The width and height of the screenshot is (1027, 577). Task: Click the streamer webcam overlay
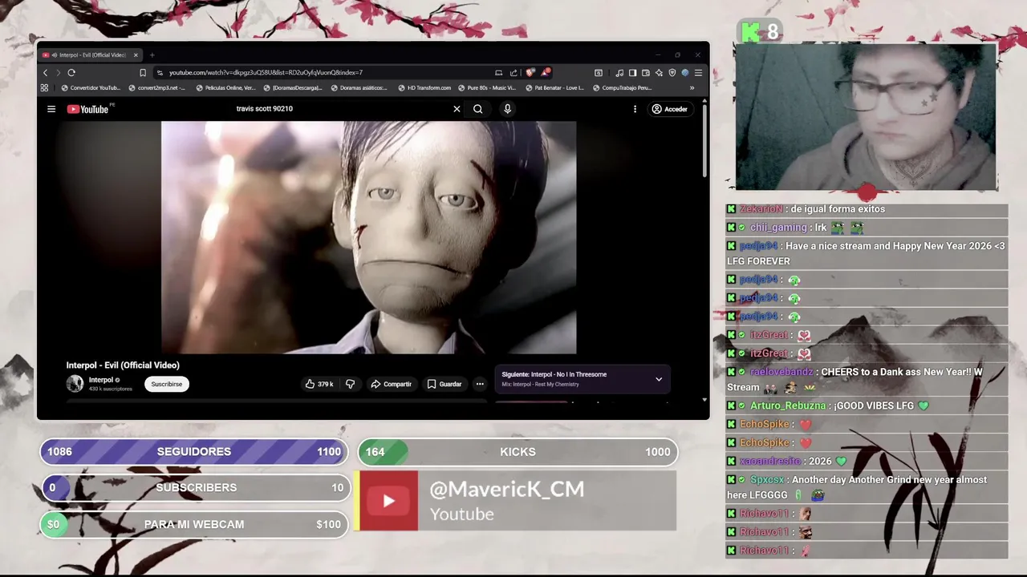(866, 117)
